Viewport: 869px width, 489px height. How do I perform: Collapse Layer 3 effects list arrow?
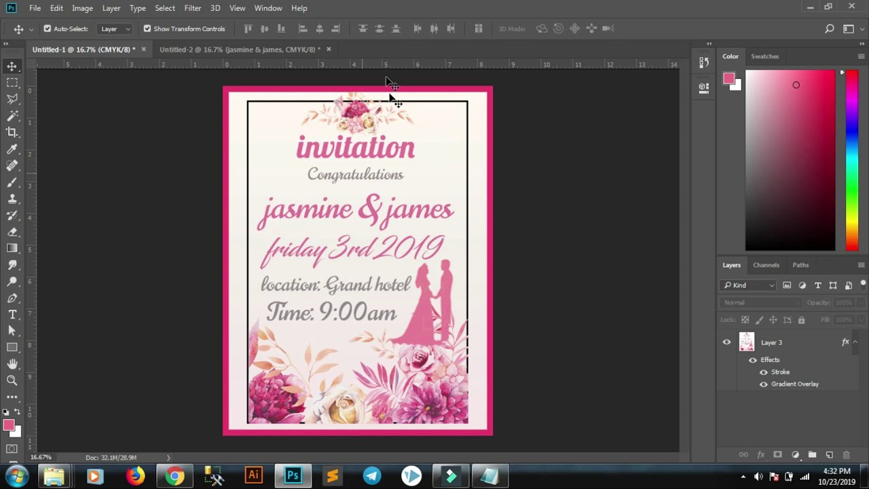click(855, 342)
